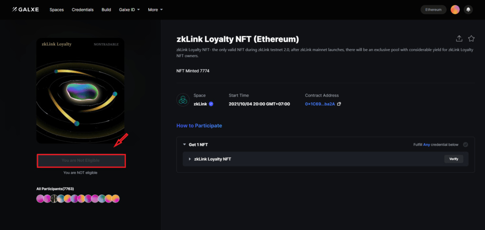The width and height of the screenshot is (485, 230).
Task: Open the Build menu item
Action: [106, 9]
